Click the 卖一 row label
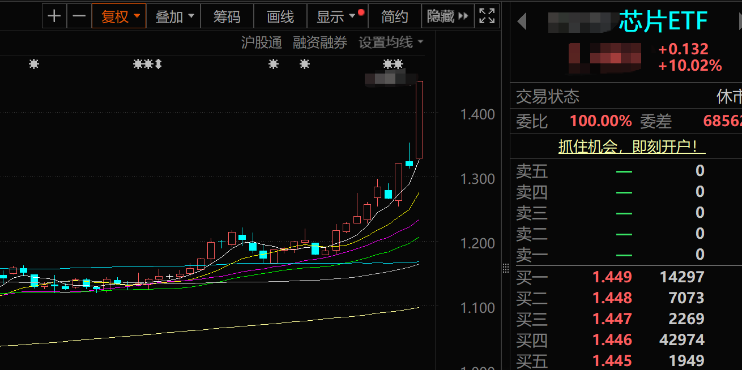742x370 pixels. click(x=532, y=255)
